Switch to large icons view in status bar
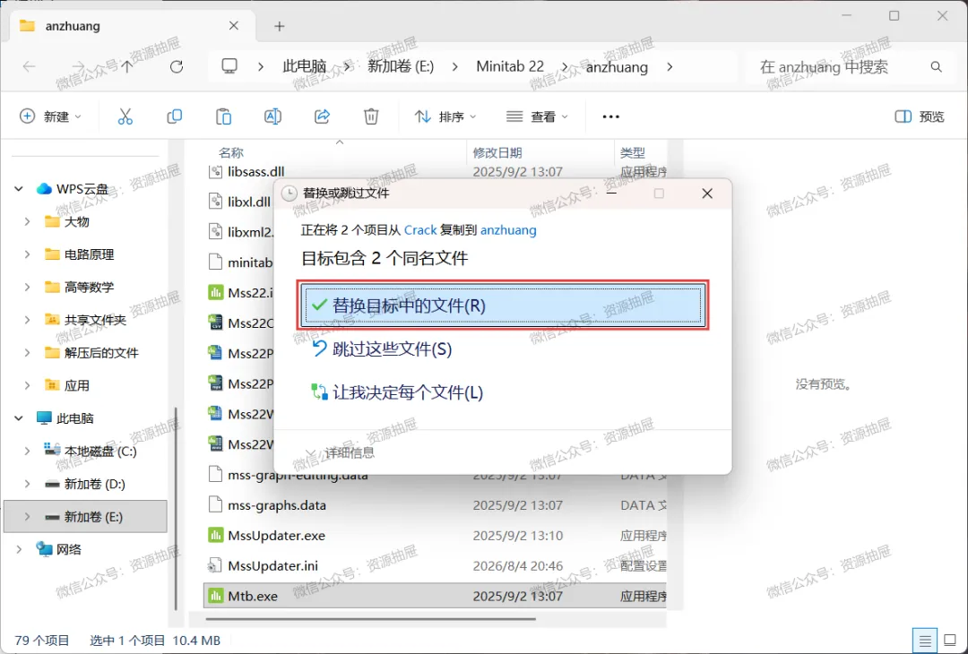Screen dimensions: 968x654 (951, 641)
